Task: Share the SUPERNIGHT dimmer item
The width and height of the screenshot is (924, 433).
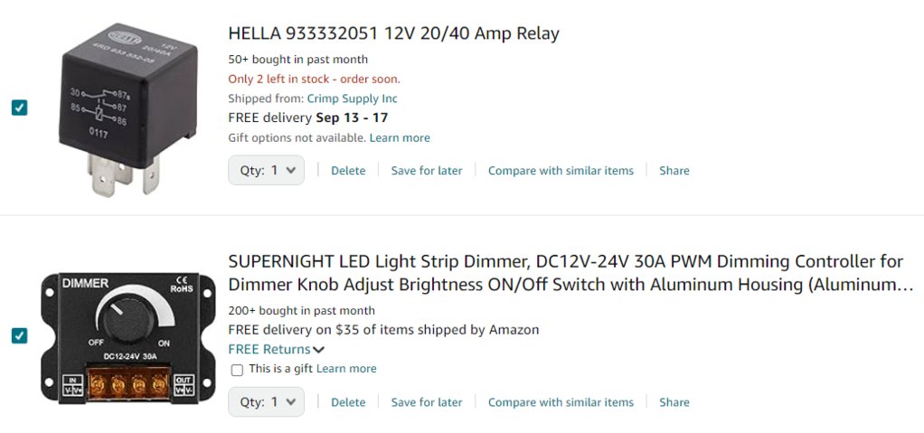Action: pyautogui.click(x=674, y=401)
